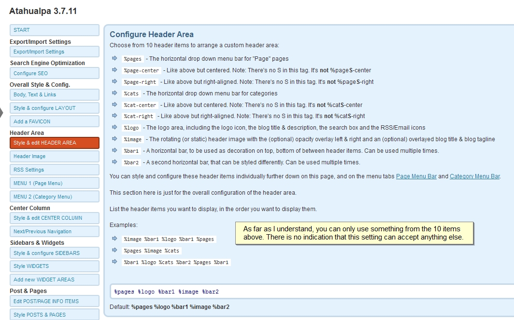Screen dimensions: 514x320
Task: Switch to Style & edit CENTER COLUMN tab
Action: pyautogui.click(x=55, y=218)
